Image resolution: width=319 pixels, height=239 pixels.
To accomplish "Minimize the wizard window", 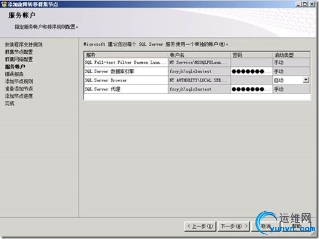I will [x=298, y=4].
